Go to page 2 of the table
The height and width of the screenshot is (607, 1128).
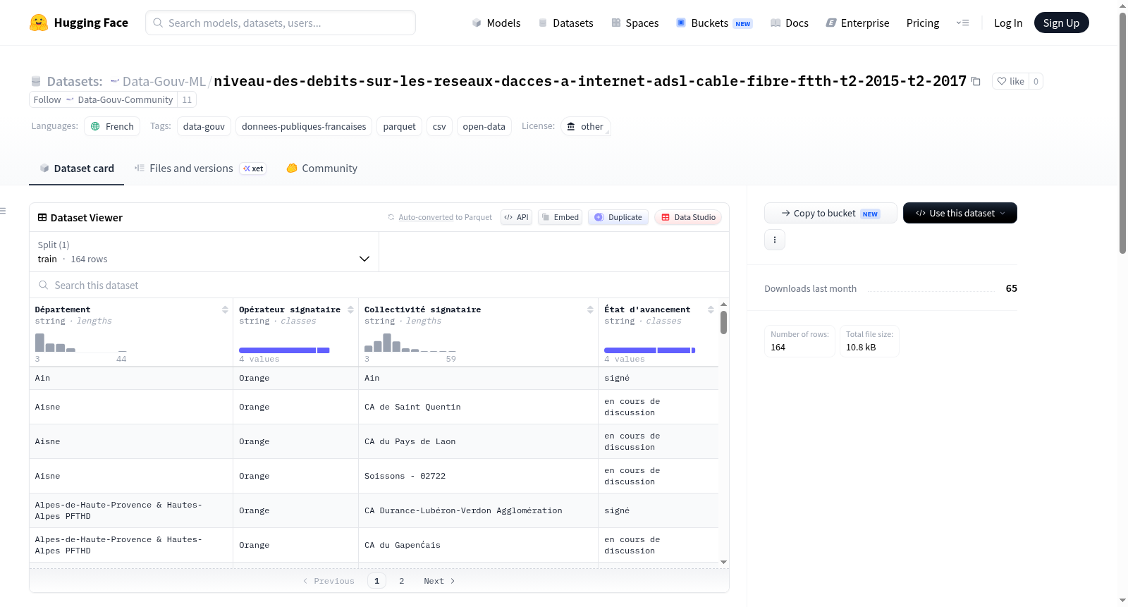click(x=401, y=581)
